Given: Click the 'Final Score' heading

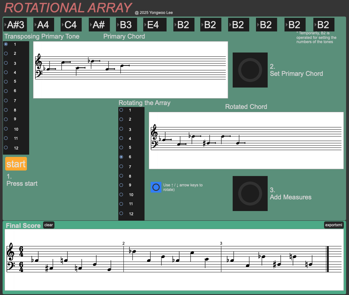Looking at the screenshot, I should point(23,226).
